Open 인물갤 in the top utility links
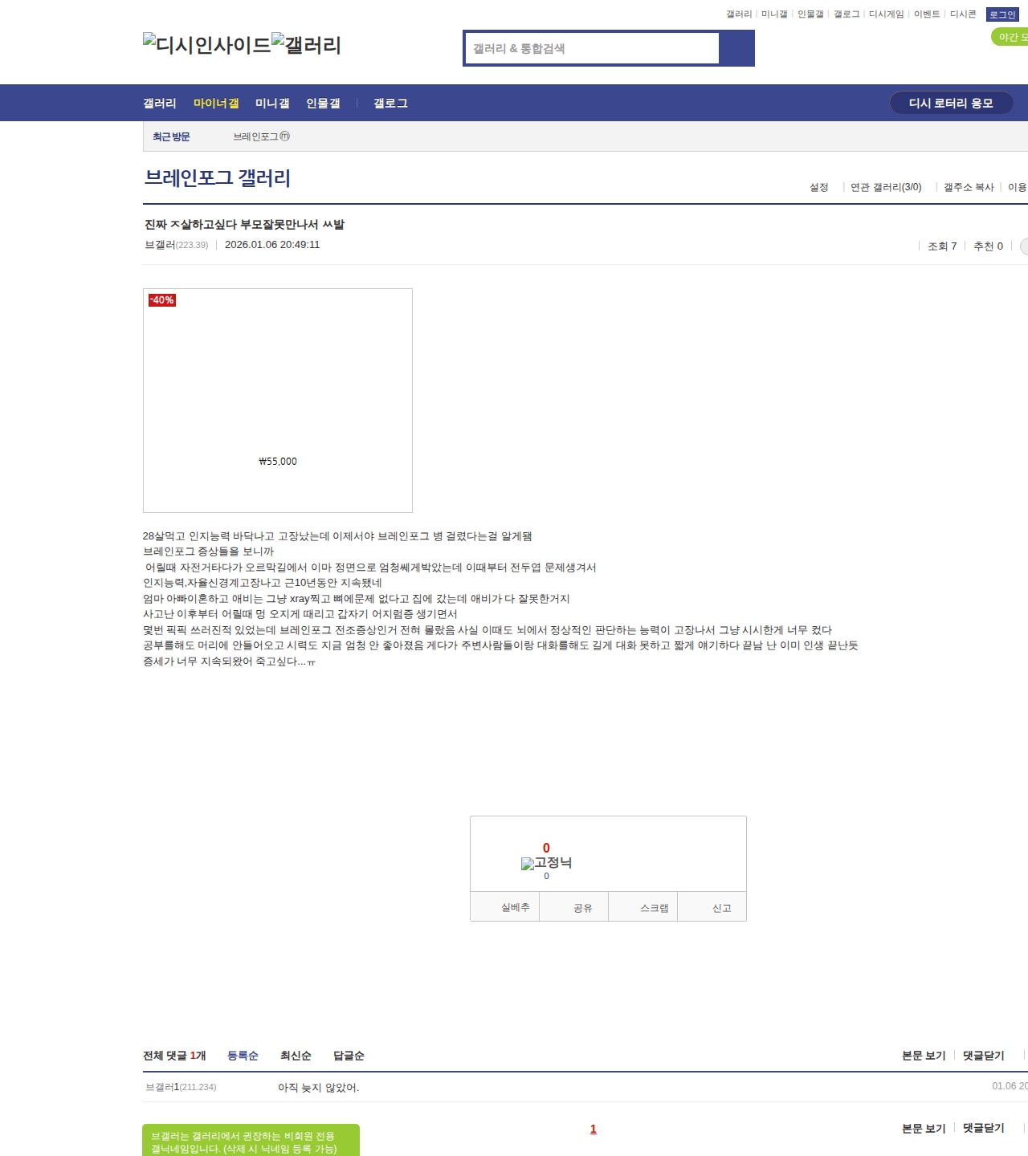The width and height of the screenshot is (1028, 1156). click(810, 14)
